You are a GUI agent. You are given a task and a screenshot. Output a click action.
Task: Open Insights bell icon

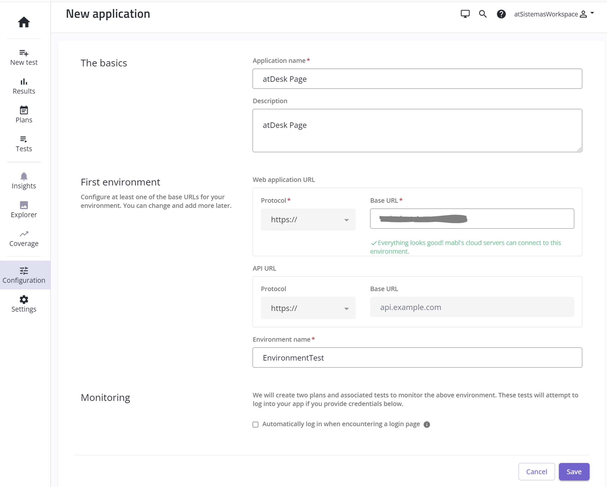(x=24, y=176)
